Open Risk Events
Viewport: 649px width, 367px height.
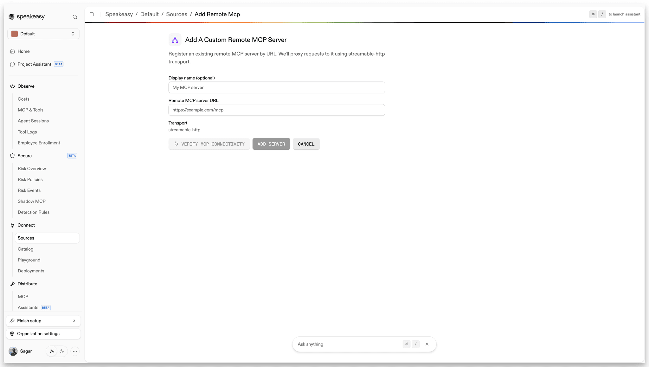tap(29, 190)
